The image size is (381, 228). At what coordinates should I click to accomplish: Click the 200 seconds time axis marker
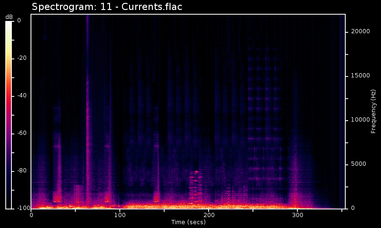[x=209, y=215]
